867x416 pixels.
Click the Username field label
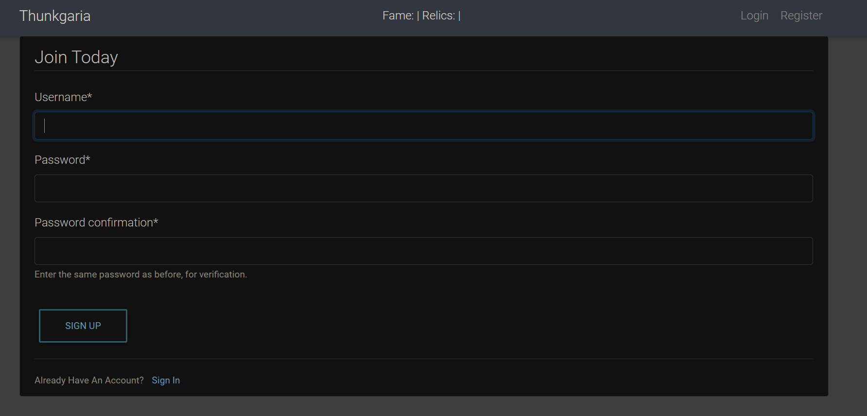[61, 97]
